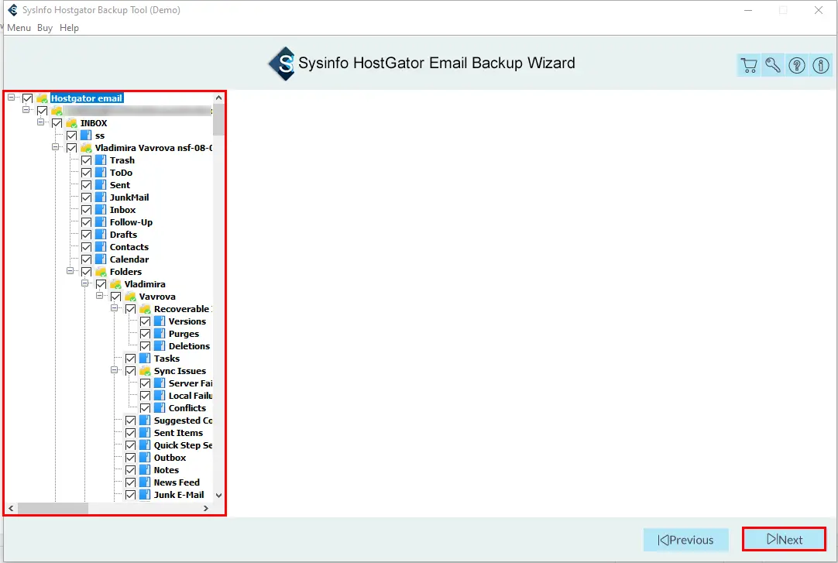Collapse the Sync Issues node
The width and height of the screenshot is (838, 563).
pos(114,370)
